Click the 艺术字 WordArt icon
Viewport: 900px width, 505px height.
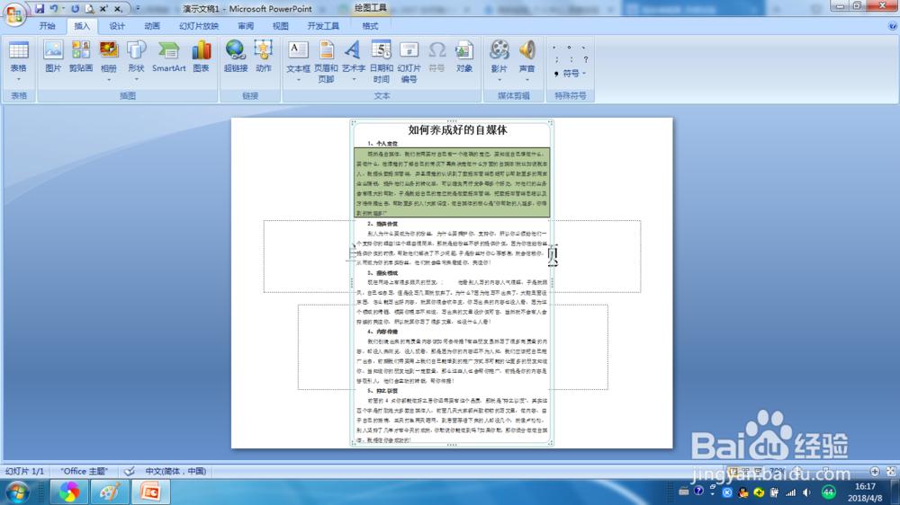click(x=354, y=50)
